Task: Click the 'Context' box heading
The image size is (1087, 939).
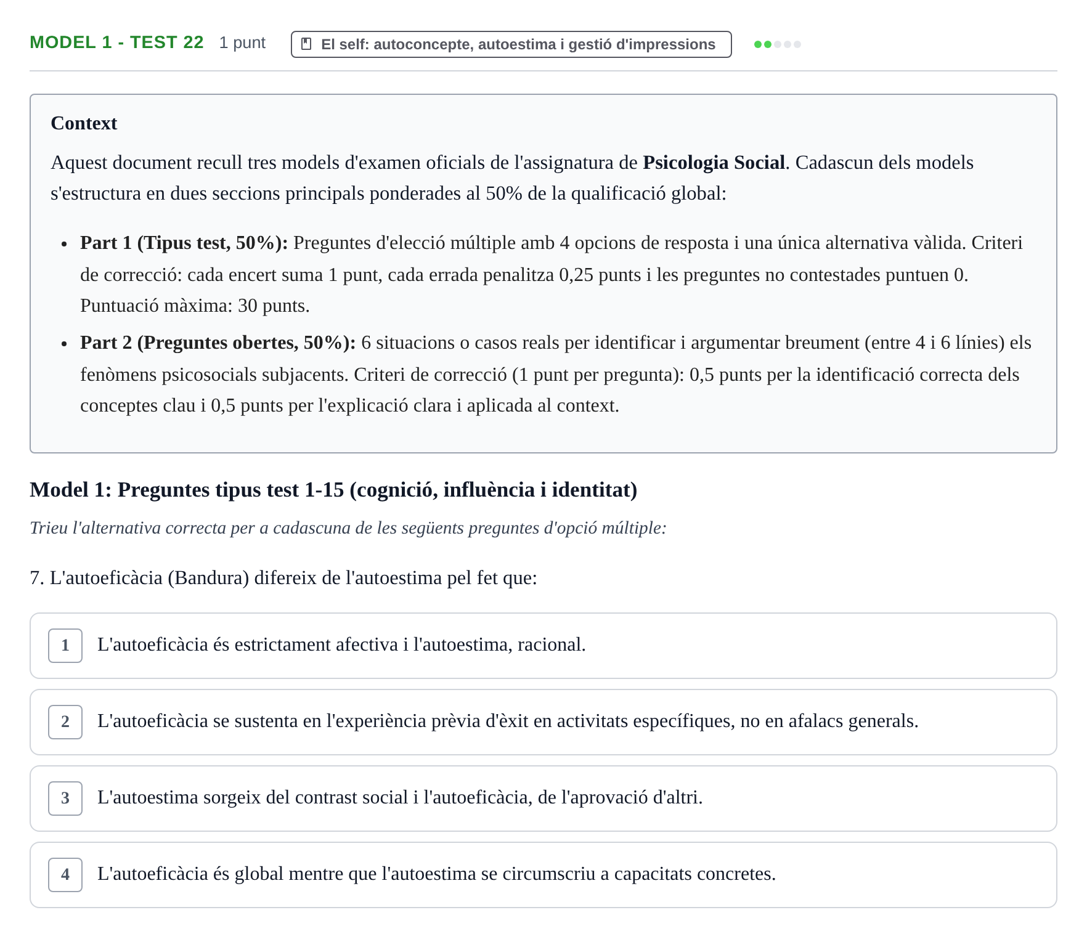Action: click(x=84, y=123)
